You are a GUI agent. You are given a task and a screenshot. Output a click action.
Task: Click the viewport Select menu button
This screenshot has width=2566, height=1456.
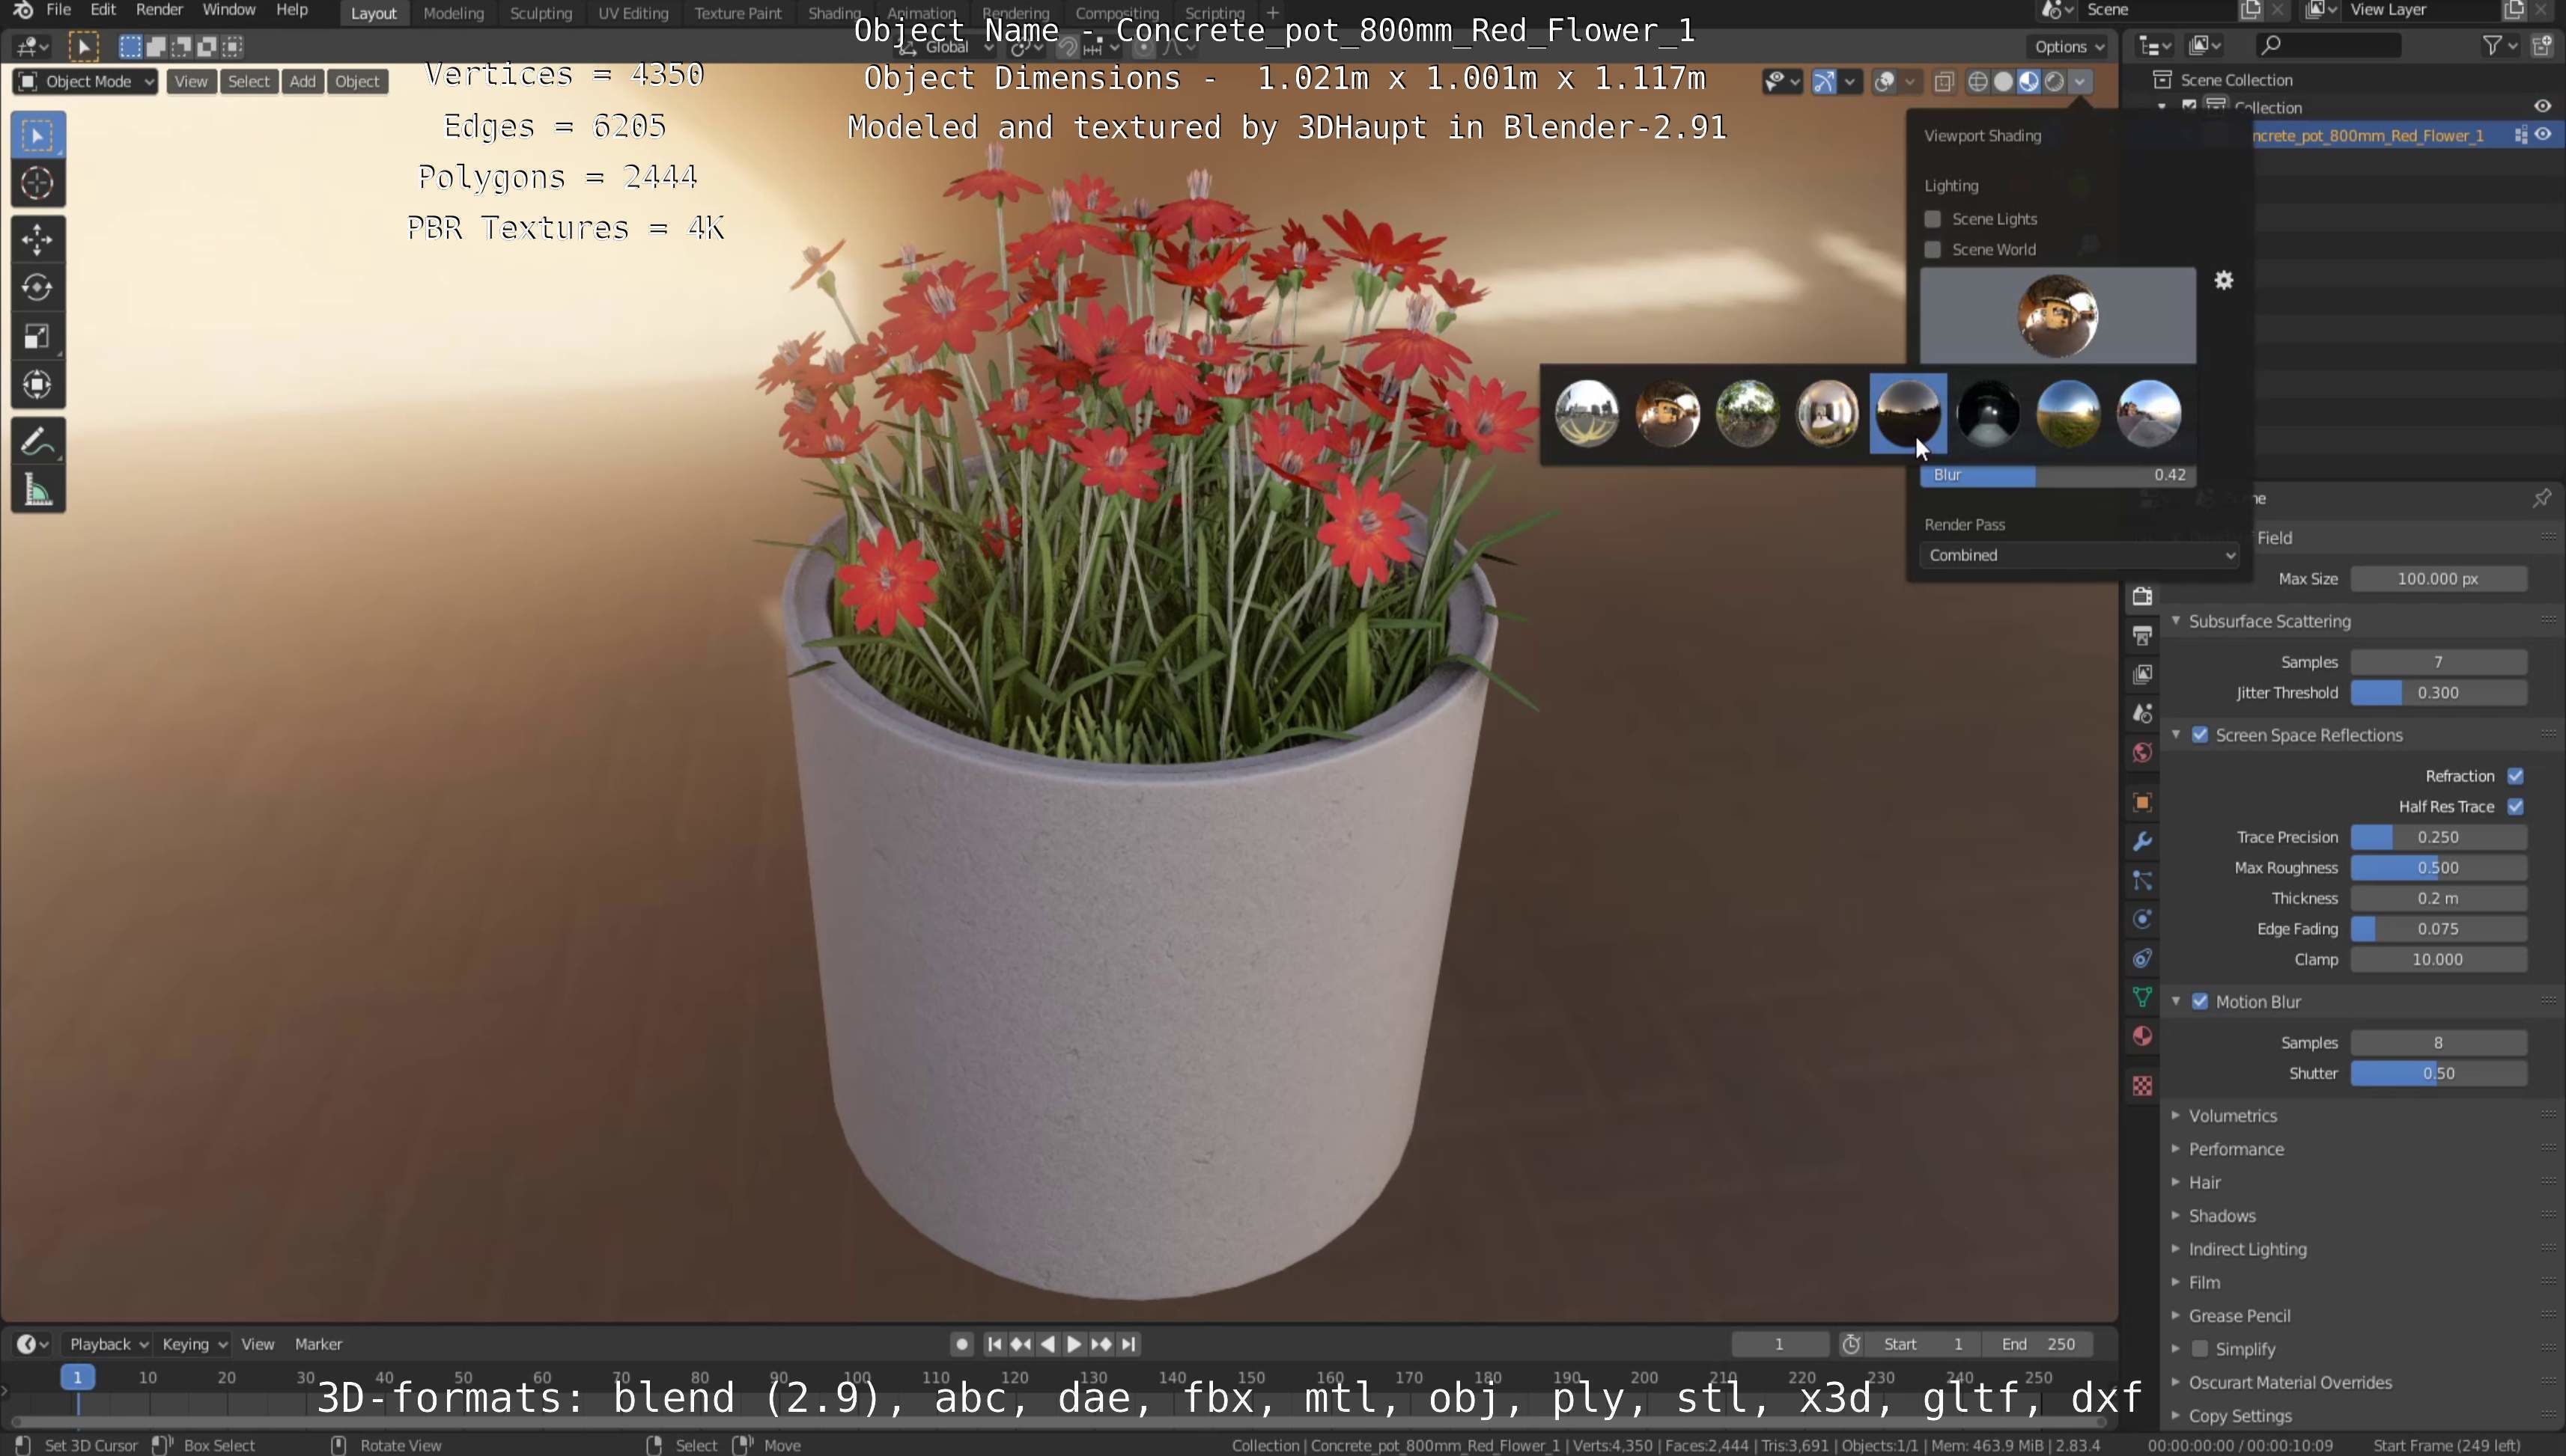(x=248, y=82)
